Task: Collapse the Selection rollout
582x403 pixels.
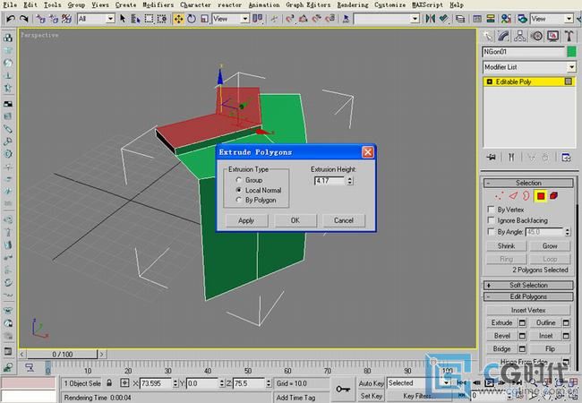Action: 528,183
